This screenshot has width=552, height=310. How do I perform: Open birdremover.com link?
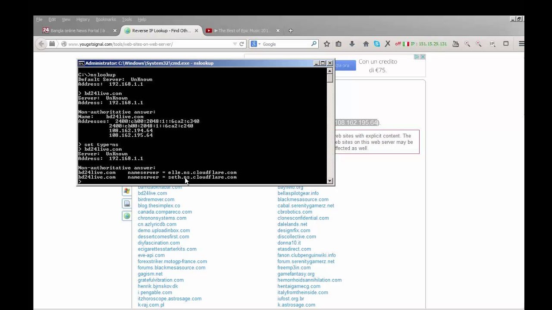156,199
